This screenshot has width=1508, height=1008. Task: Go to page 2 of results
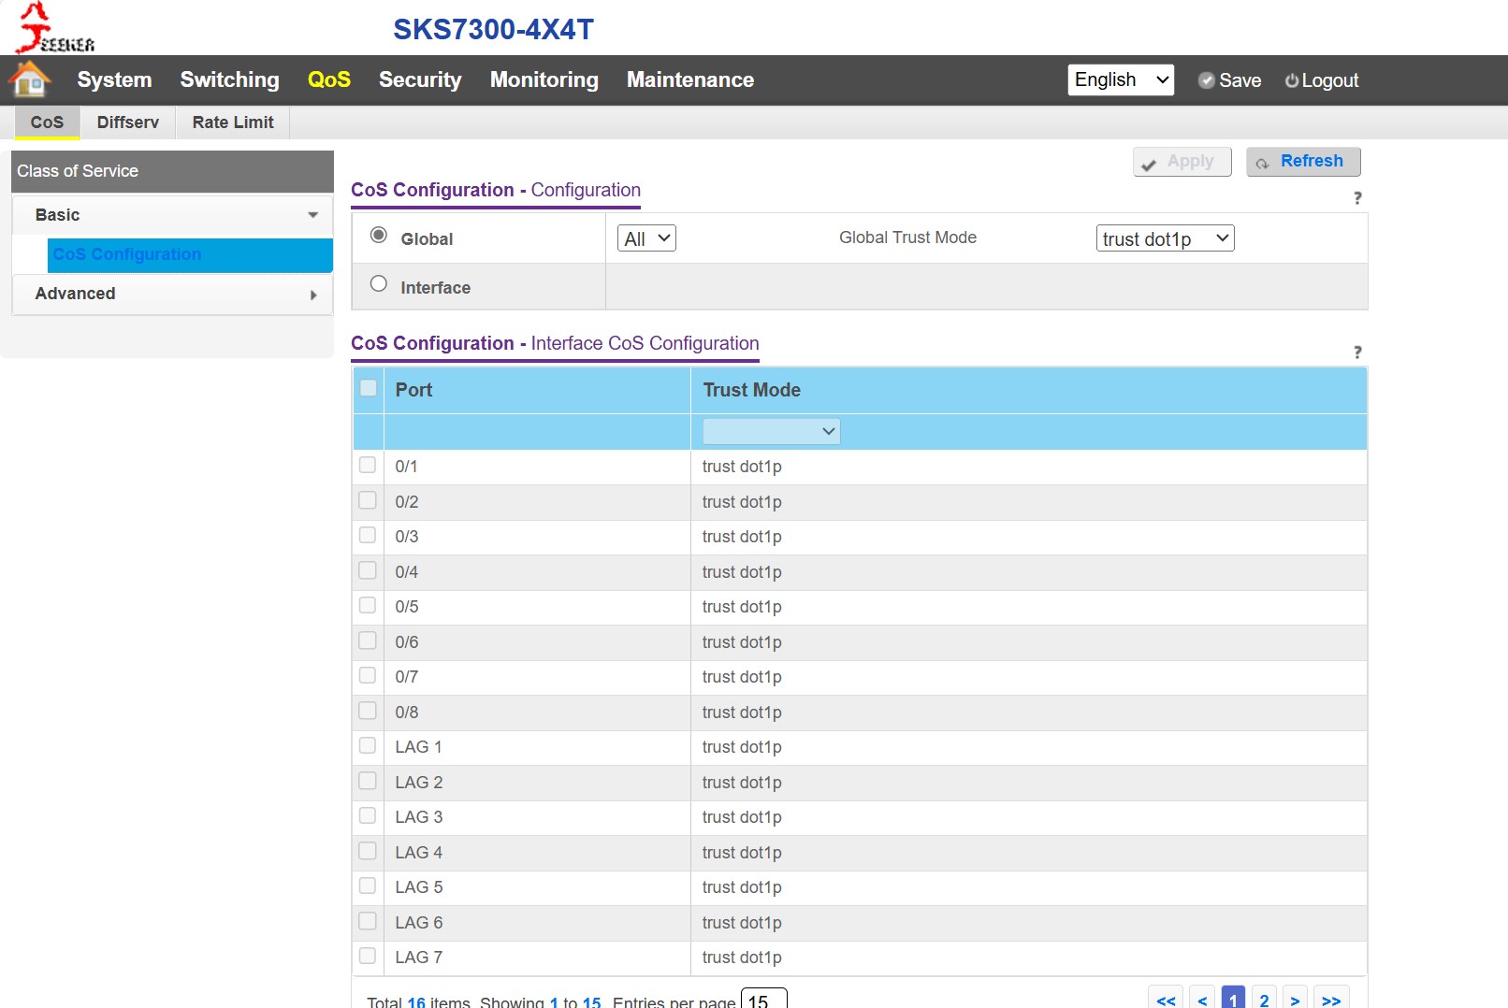[1264, 999]
